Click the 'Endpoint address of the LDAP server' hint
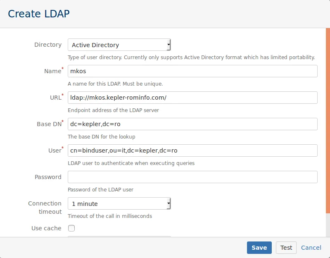This screenshot has height=258, width=330. pos(113,110)
